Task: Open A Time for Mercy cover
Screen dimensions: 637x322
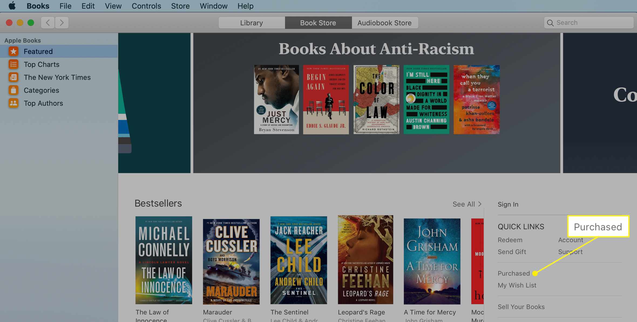Action: point(432,261)
